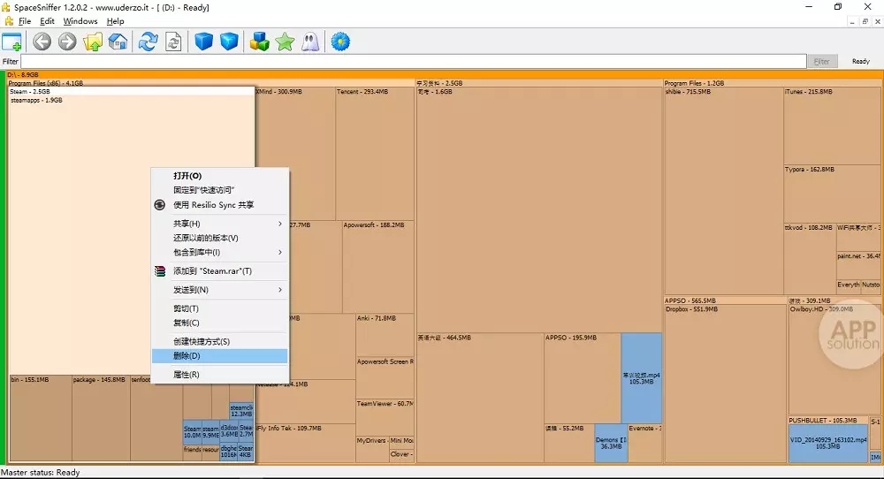Expand the 发送到(N) submenu
The height and width of the screenshot is (479, 884).
tap(221, 290)
